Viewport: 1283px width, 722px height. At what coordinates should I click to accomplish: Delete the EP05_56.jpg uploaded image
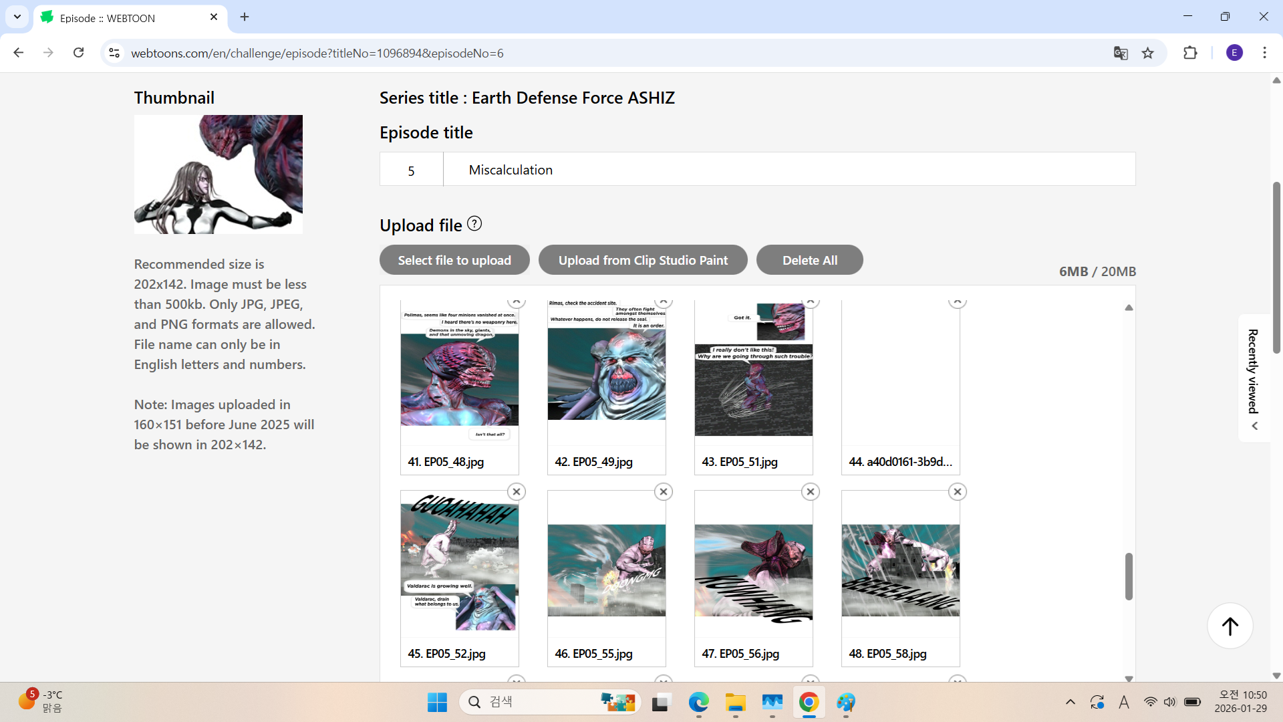point(811,492)
